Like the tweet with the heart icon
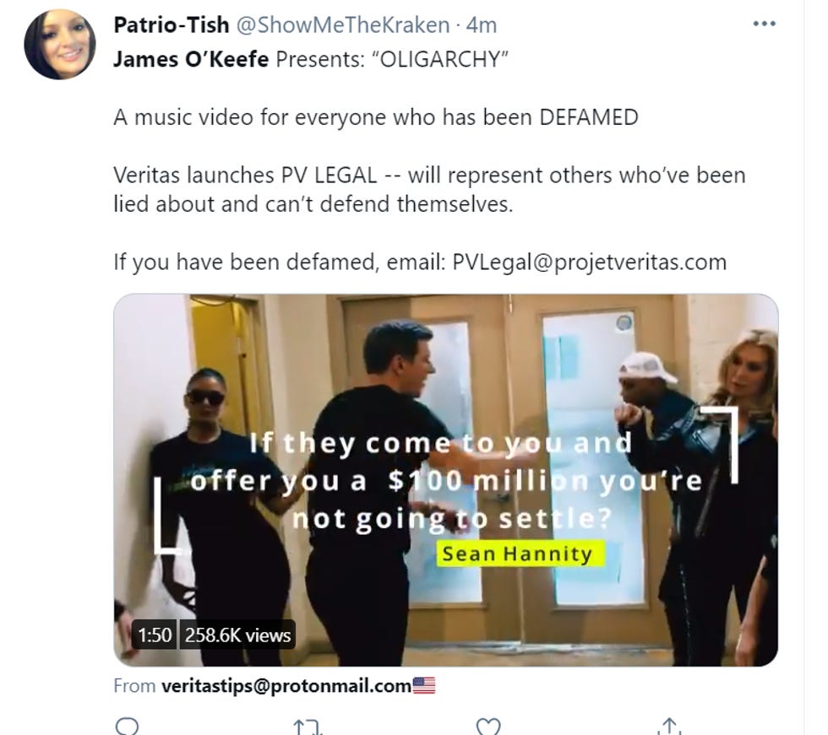 pos(488,727)
